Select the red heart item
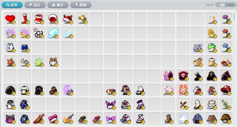The image size is (238, 127). click(x=10, y=19)
